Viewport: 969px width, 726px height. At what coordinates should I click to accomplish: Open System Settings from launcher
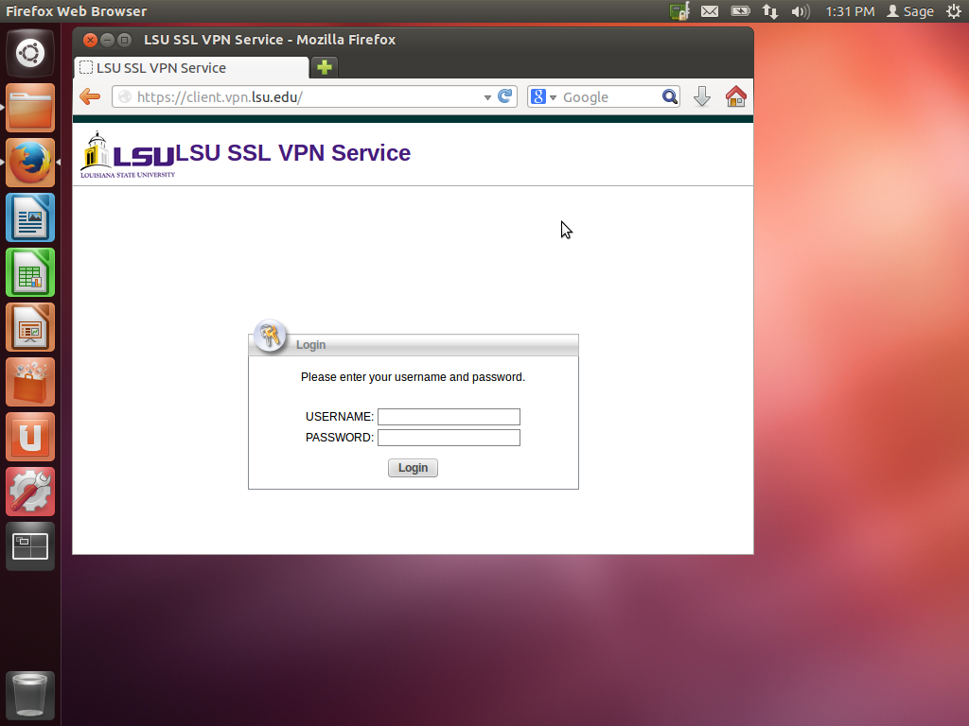30,492
